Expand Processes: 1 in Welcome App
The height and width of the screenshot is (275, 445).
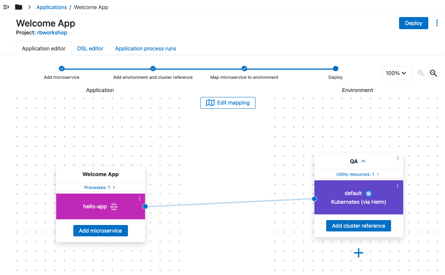[x=100, y=187]
